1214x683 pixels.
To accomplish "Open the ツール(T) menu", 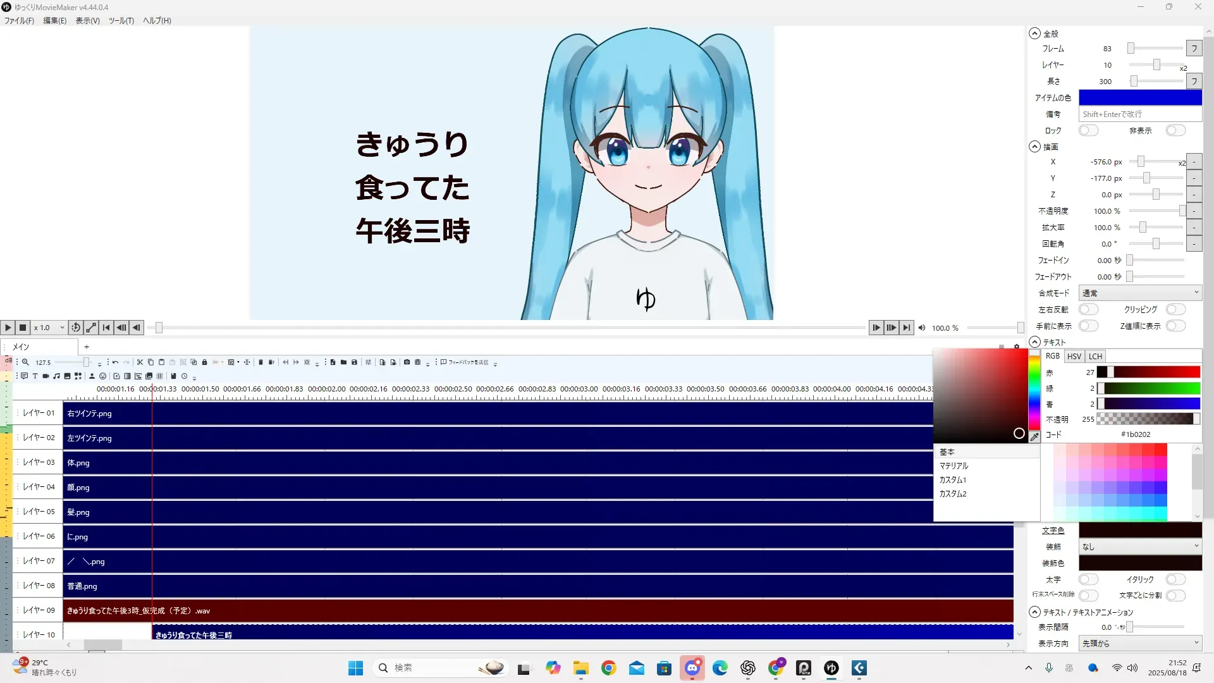I will coord(121,20).
